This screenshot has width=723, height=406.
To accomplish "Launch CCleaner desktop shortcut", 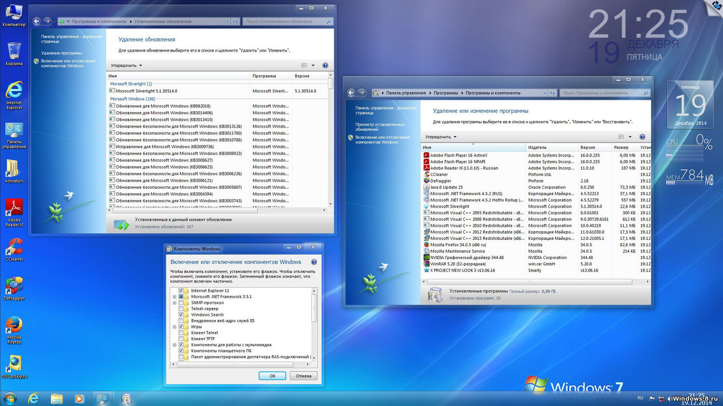I will click(x=14, y=249).
